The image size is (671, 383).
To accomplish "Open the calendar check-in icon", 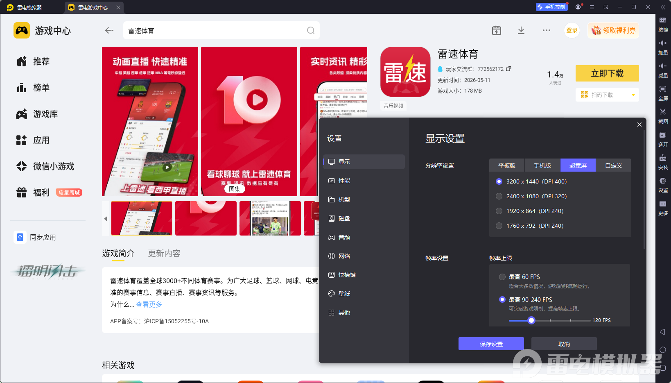I will pyautogui.click(x=497, y=30).
